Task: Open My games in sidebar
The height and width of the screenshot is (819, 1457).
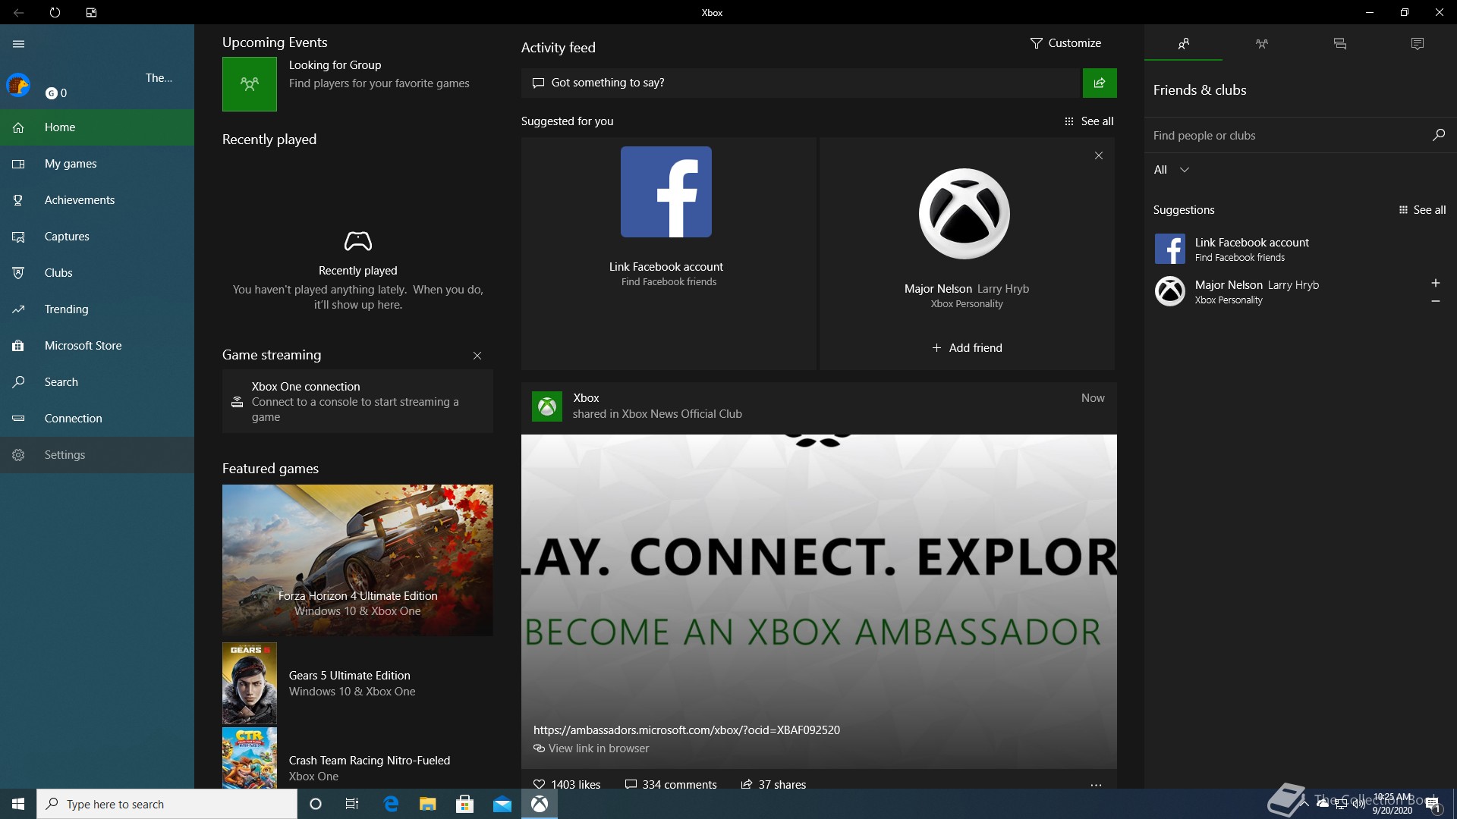Action: coord(97,164)
